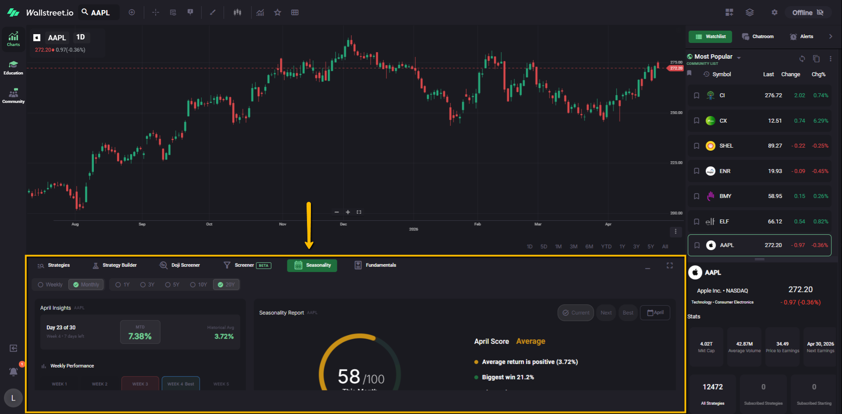Viewport: 842px width, 414px height.
Task: Click the AAPL symbol search field
Action: pyautogui.click(x=100, y=13)
